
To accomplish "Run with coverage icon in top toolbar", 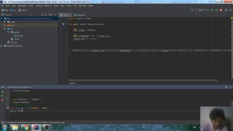I will [x=217, y=10].
